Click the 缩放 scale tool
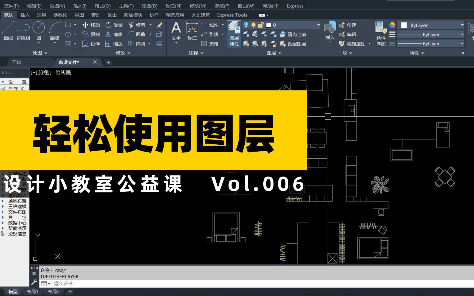The image size is (474, 296). point(114,44)
